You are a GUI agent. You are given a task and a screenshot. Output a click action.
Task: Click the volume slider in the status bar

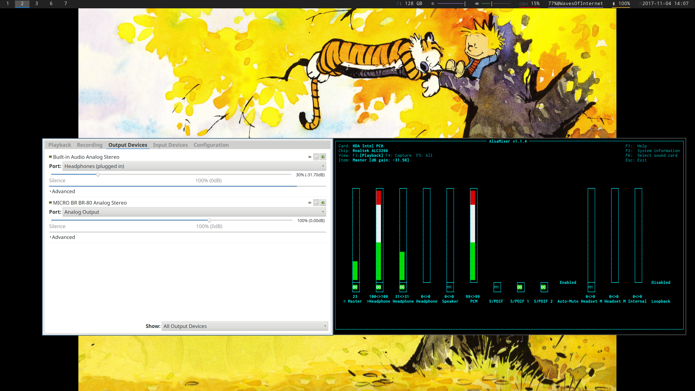coord(496,4)
